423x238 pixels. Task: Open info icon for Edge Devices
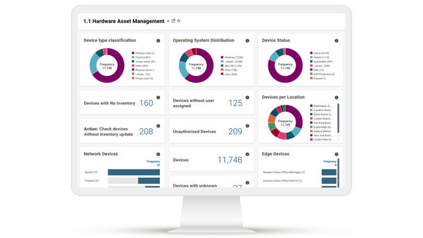(336, 154)
